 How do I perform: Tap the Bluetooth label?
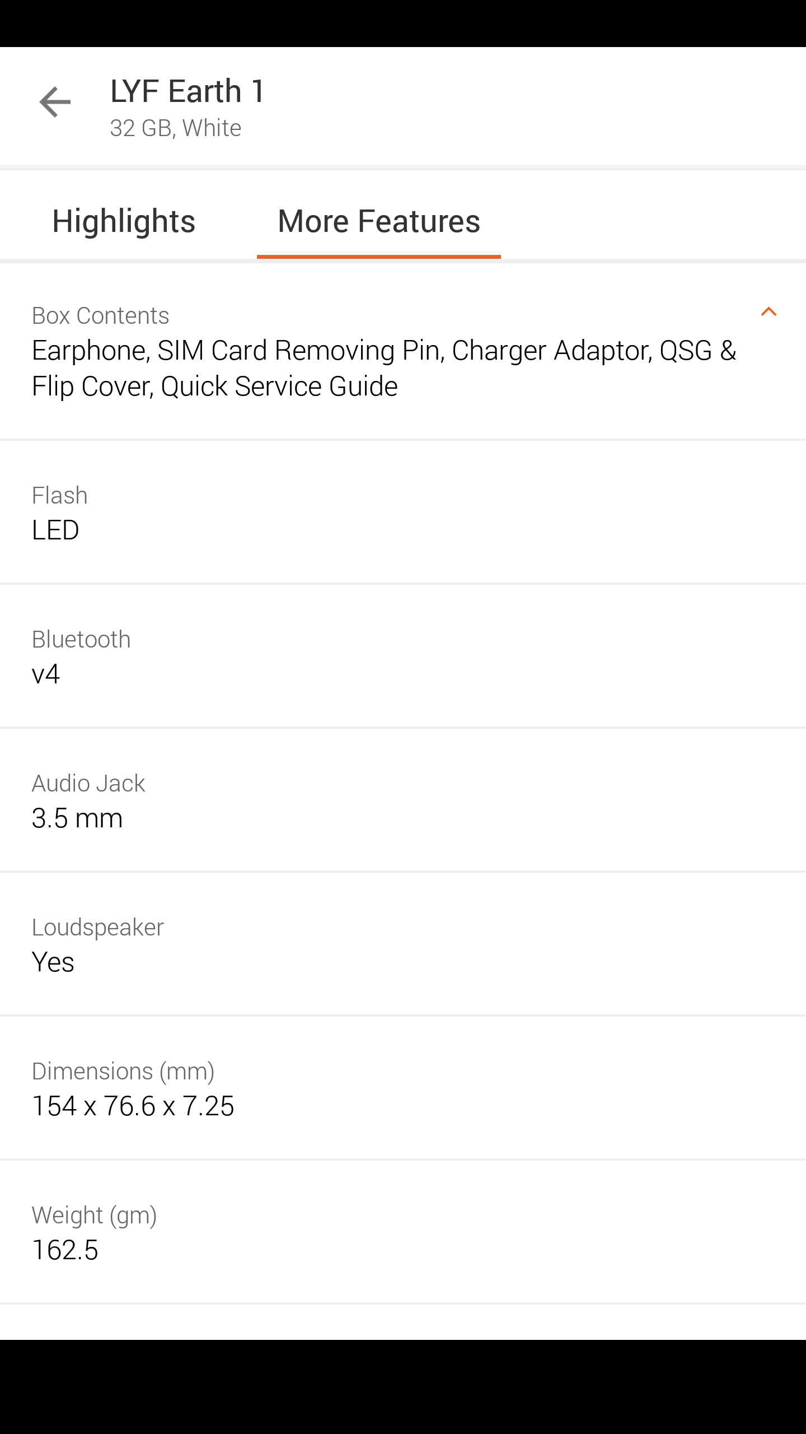coord(81,640)
